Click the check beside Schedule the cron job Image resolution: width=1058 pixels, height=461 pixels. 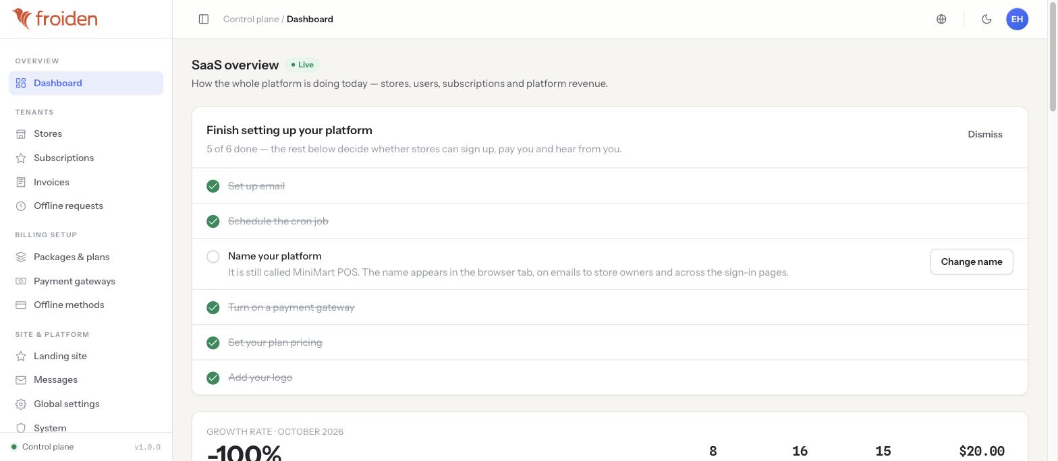[x=213, y=221]
